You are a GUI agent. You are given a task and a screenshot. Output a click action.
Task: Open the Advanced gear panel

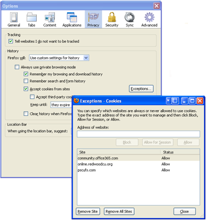coord(149,19)
